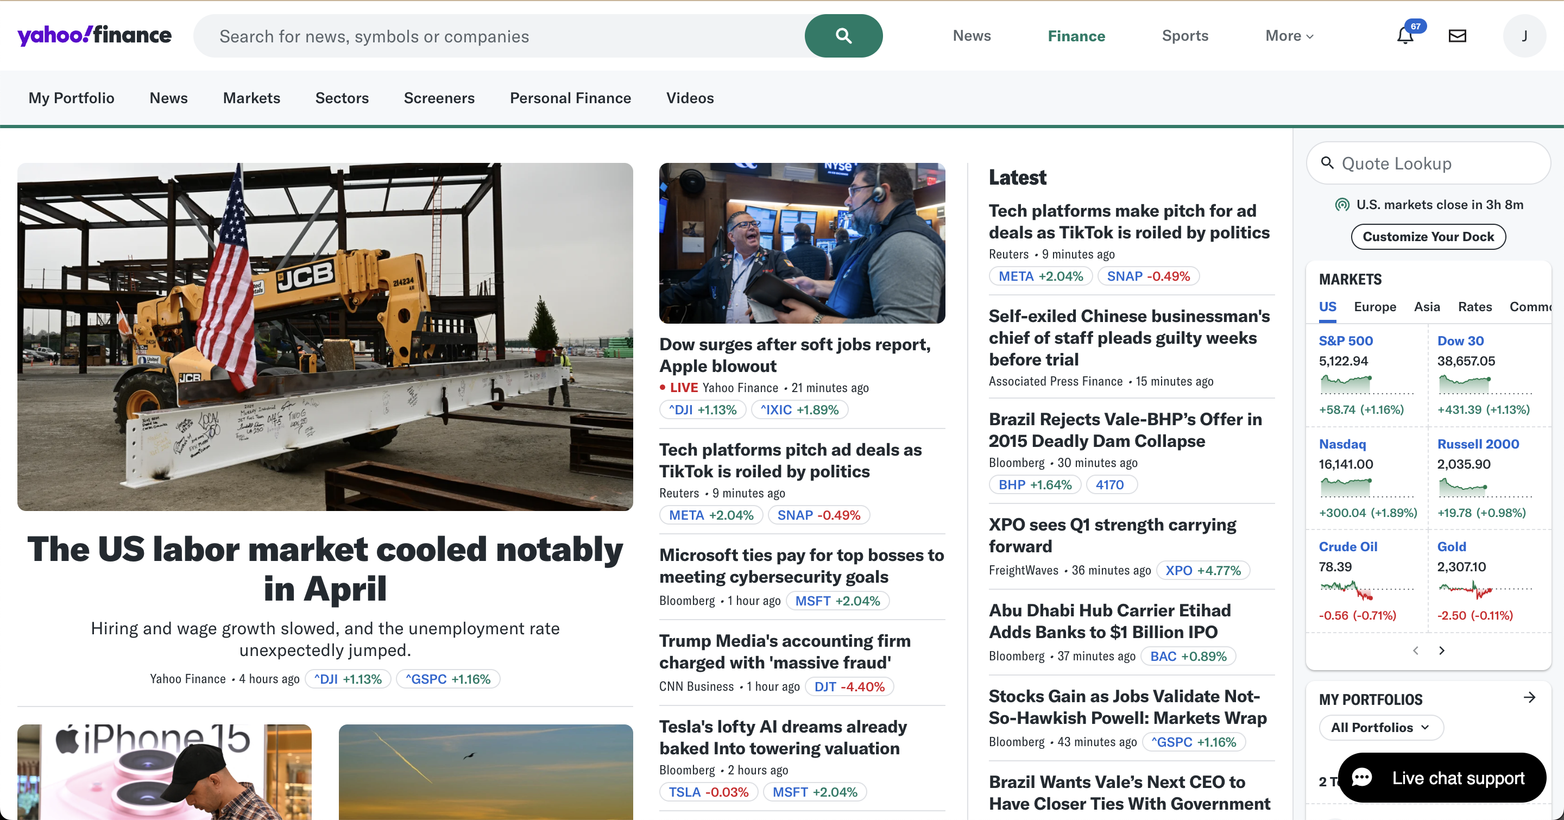Image resolution: width=1564 pixels, height=820 pixels.
Task: Click the XPO +4.77% ticker chip
Action: pyautogui.click(x=1202, y=570)
